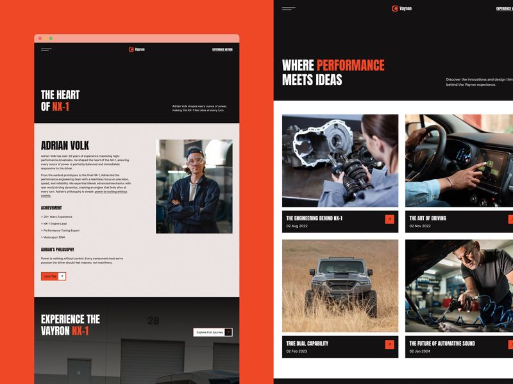Select 'NX-1 Engine Lead' achievement text

(x=54, y=223)
